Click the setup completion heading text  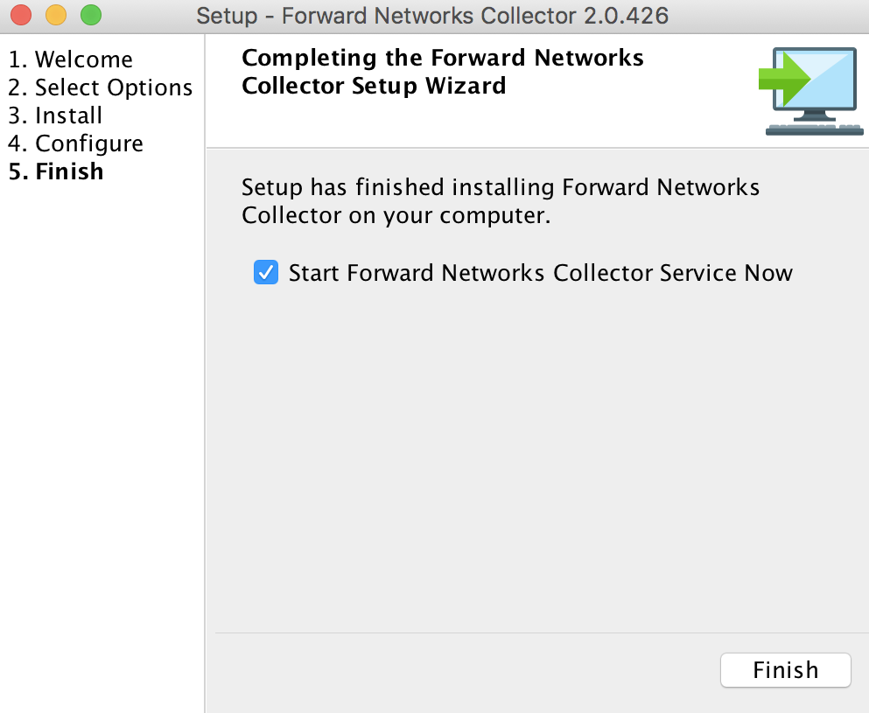point(441,72)
